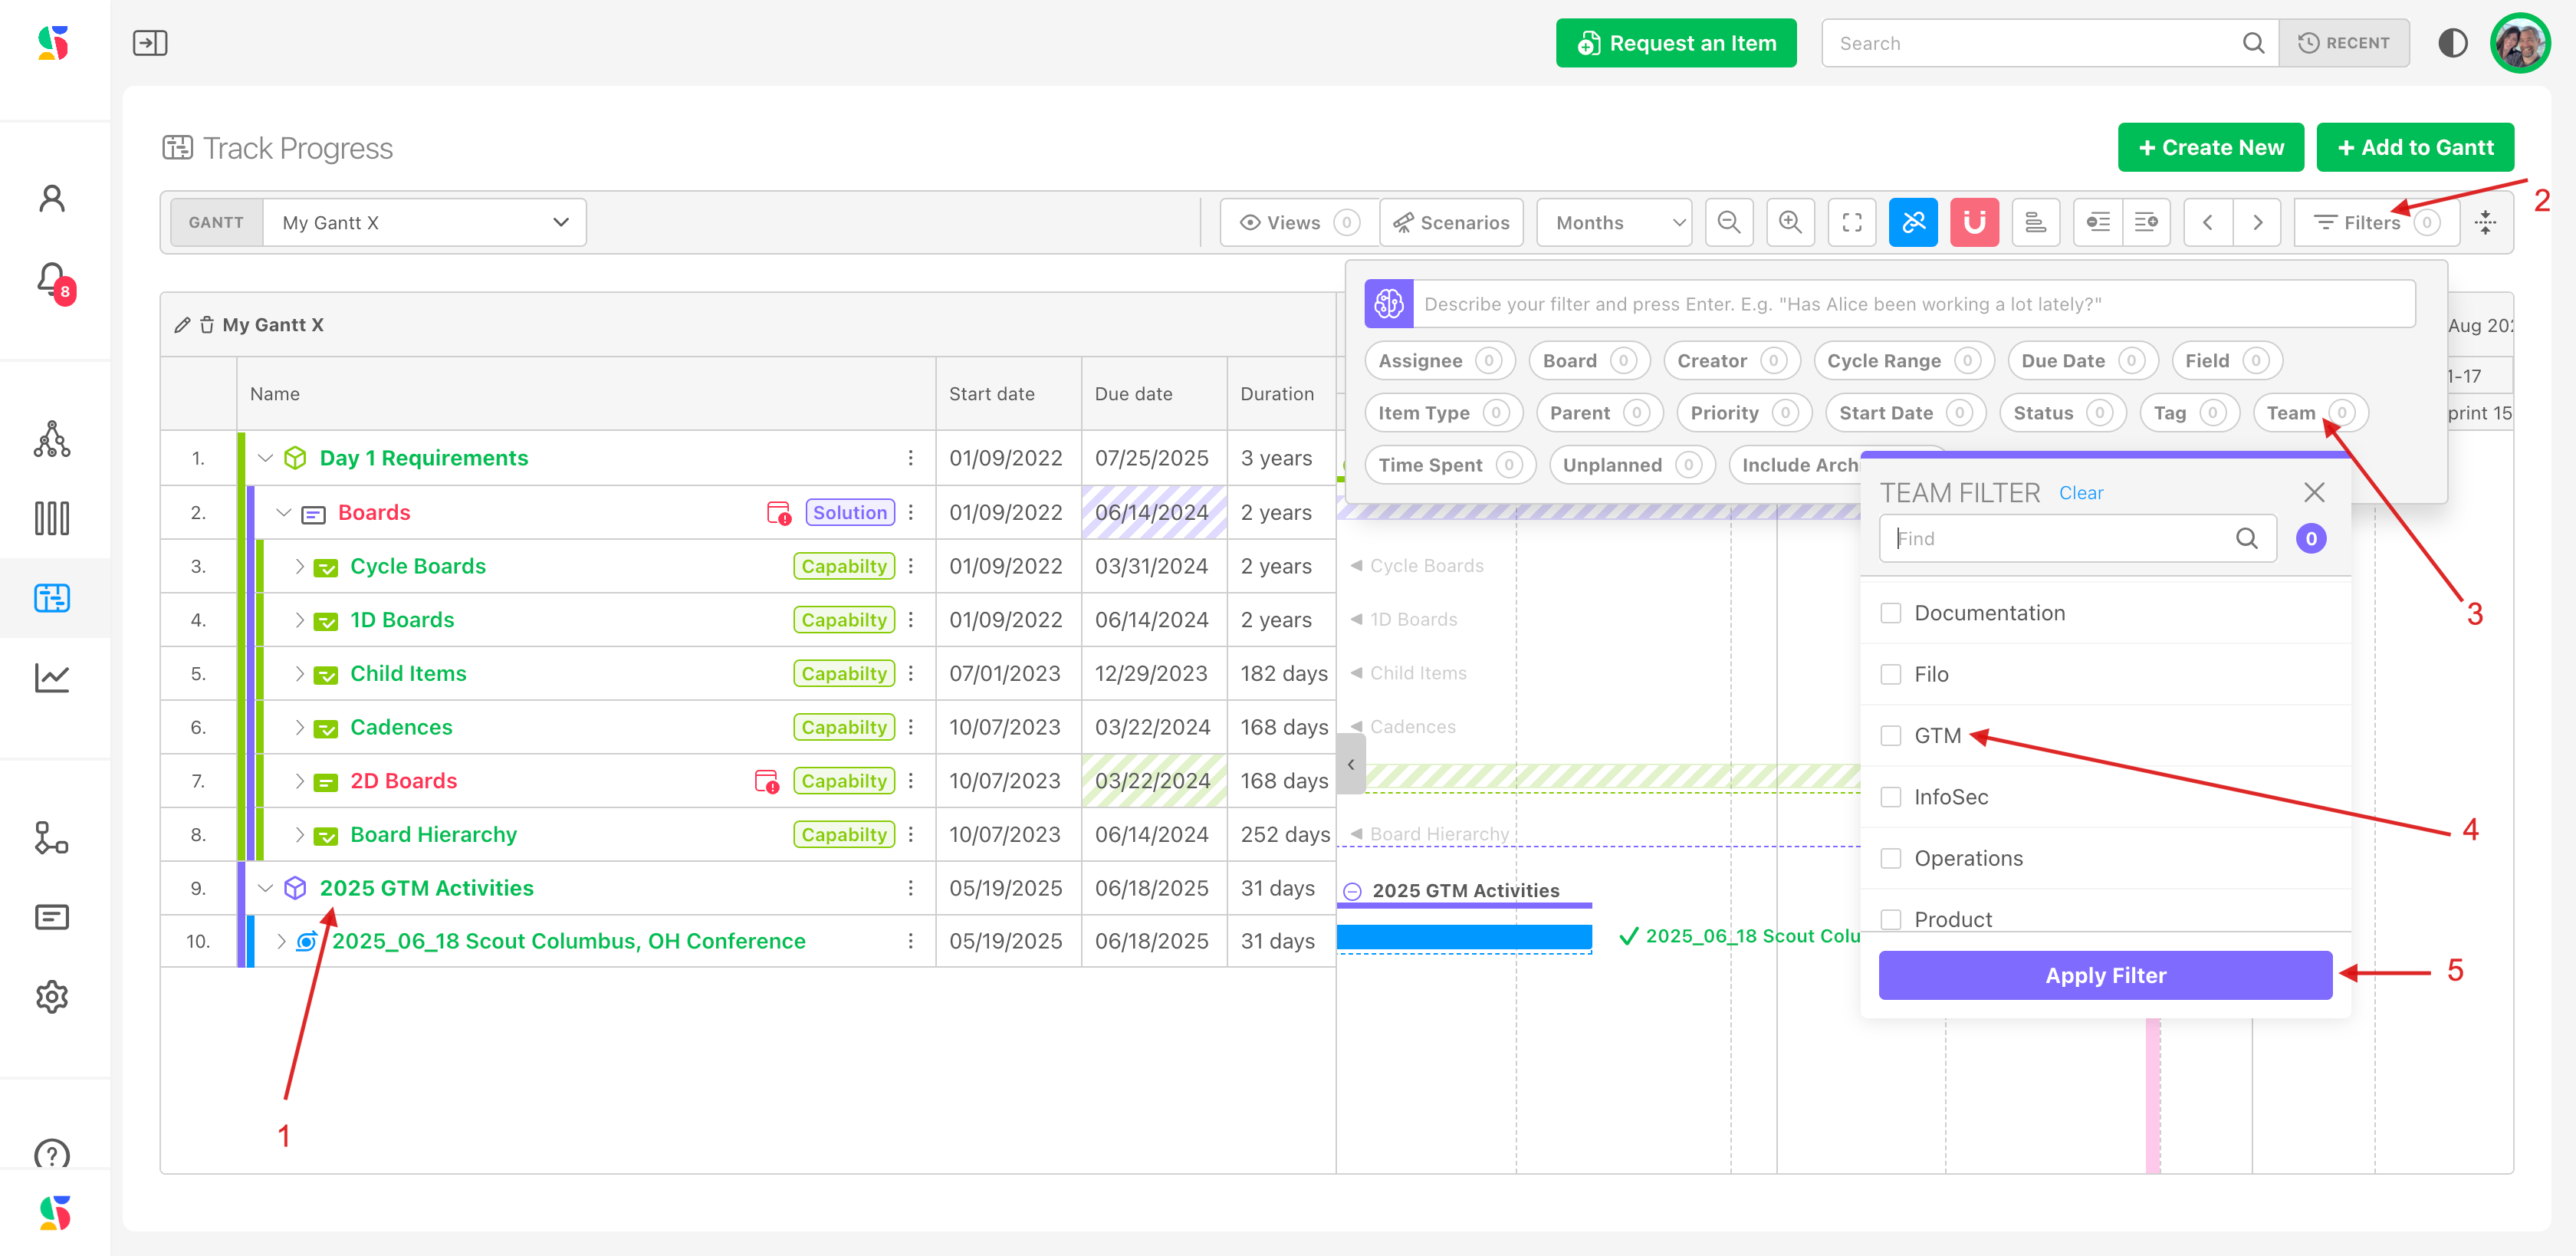Viewport: 2576px width, 1256px height.
Task: Click the zoom out magnifier icon
Action: [x=1728, y=222]
